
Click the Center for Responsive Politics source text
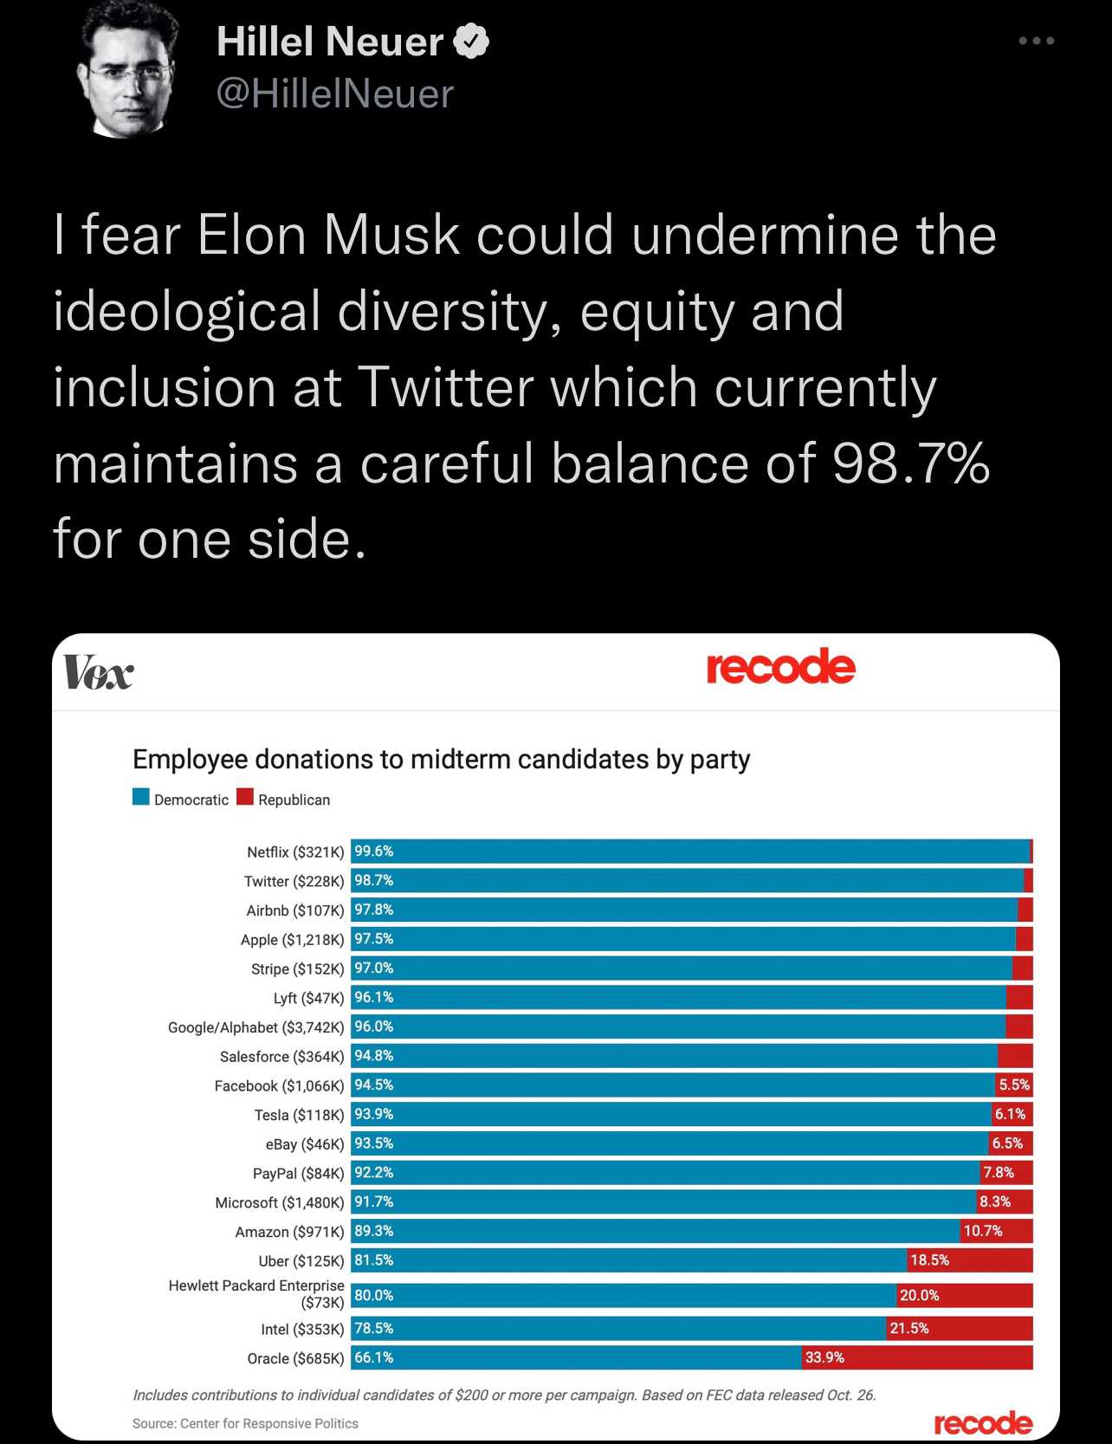[245, 1423]
